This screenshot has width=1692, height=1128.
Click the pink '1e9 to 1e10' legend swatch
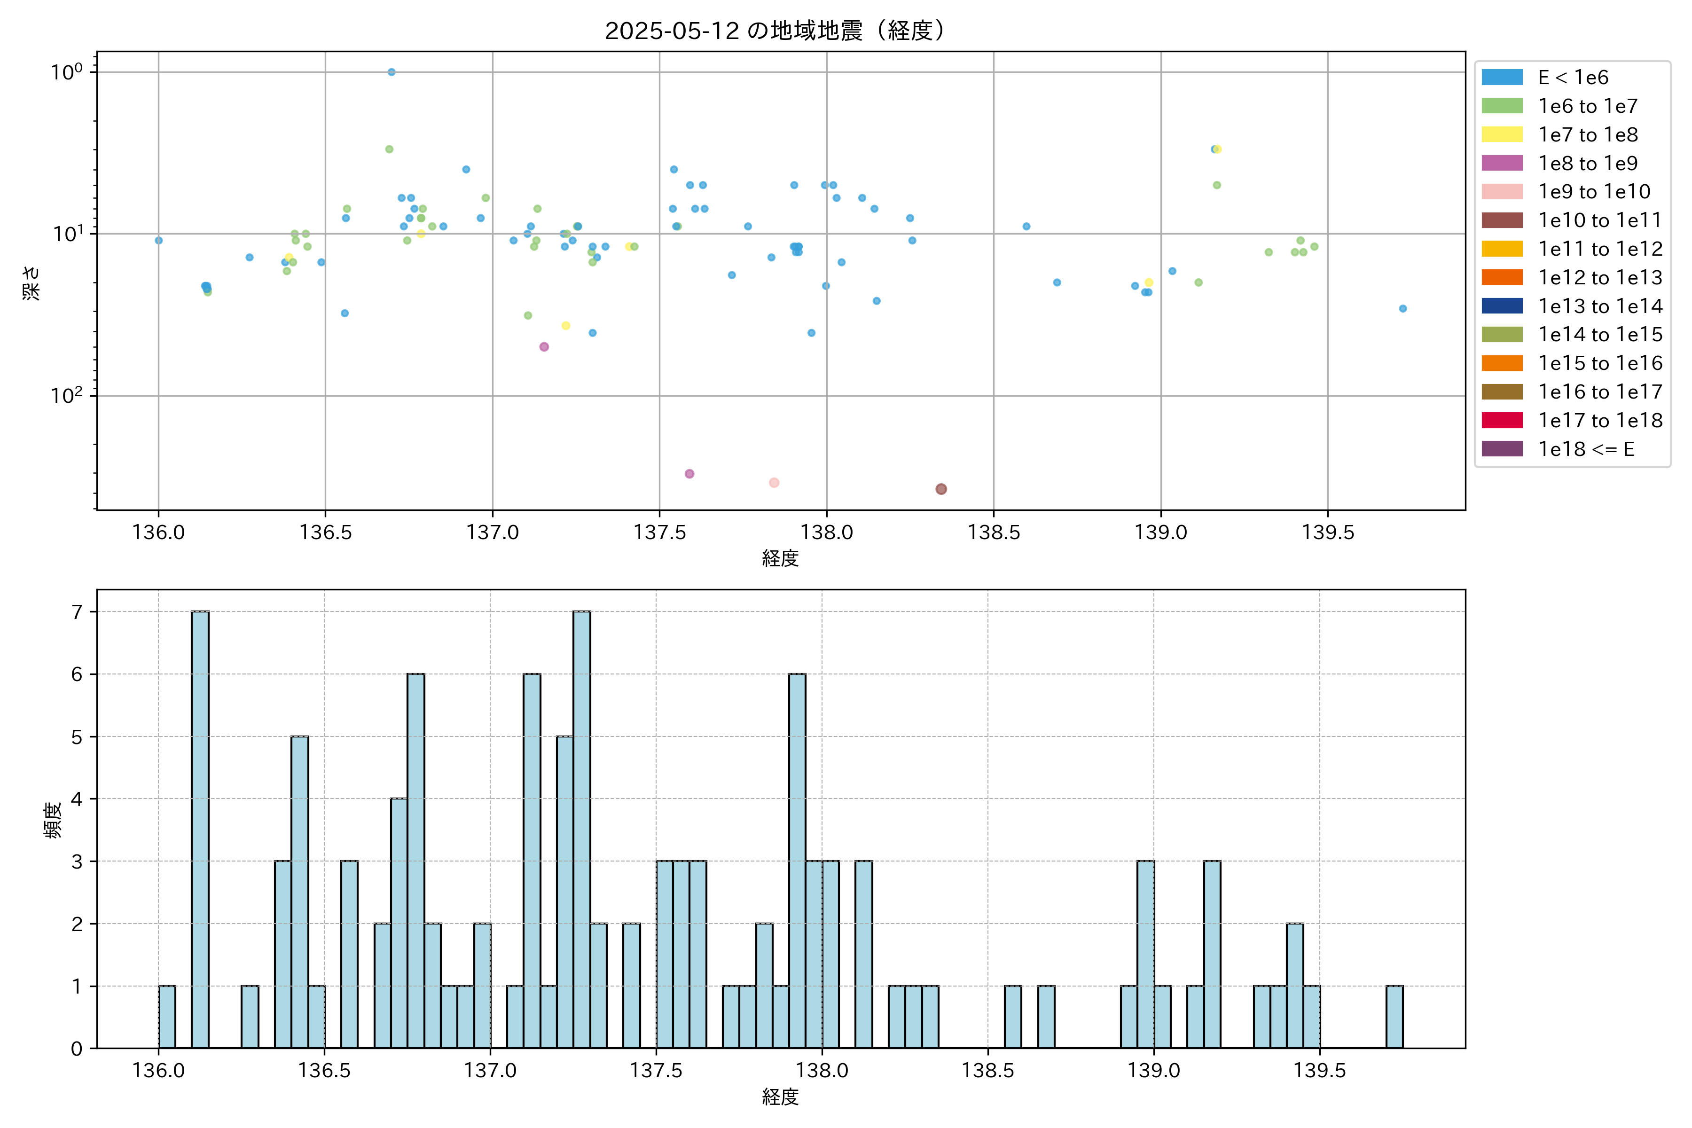pos(1501,192)
